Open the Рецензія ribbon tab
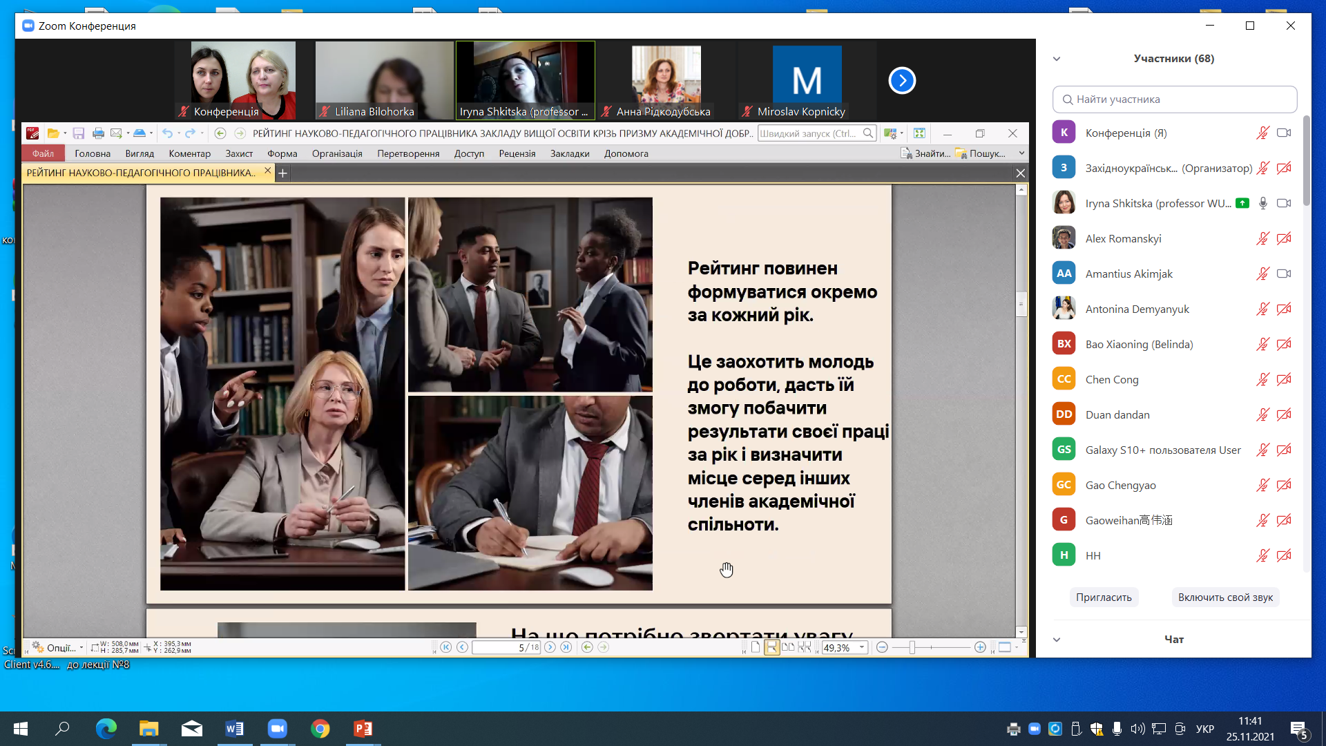This screenshot has width=1326, height=746. click(517, 153)
